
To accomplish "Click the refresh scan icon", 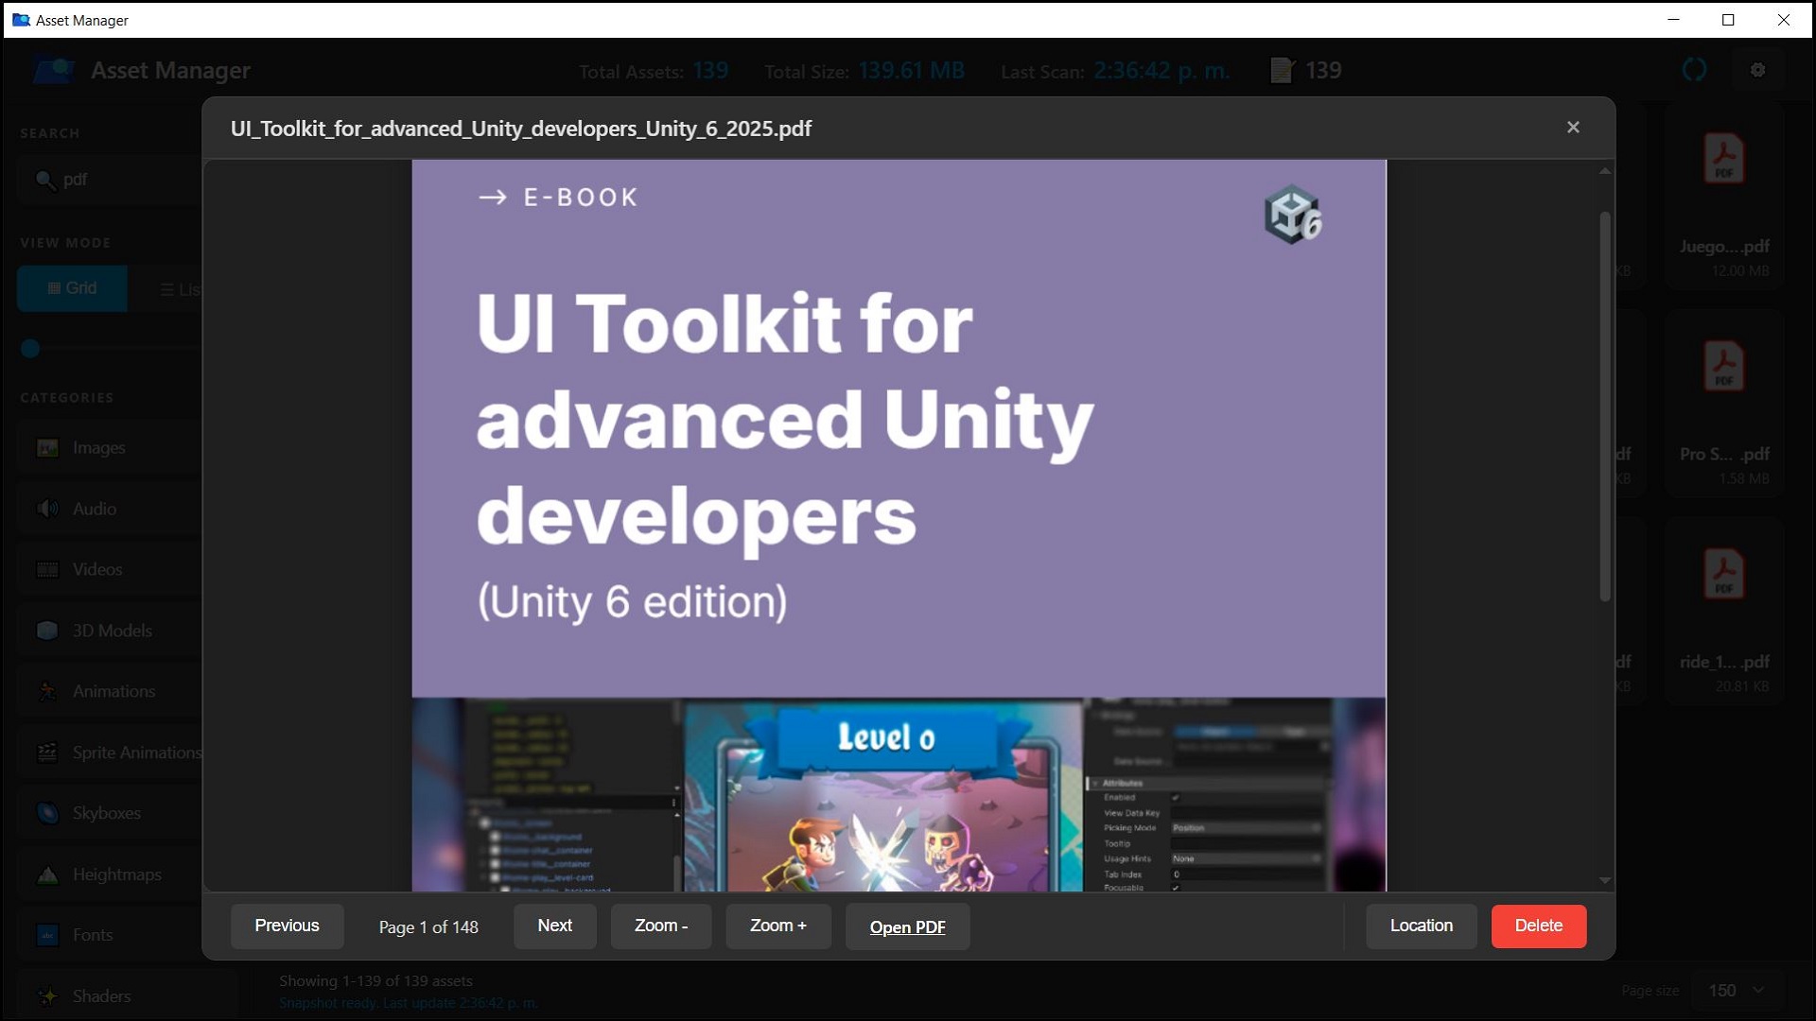I will (x=1694, y=70).
